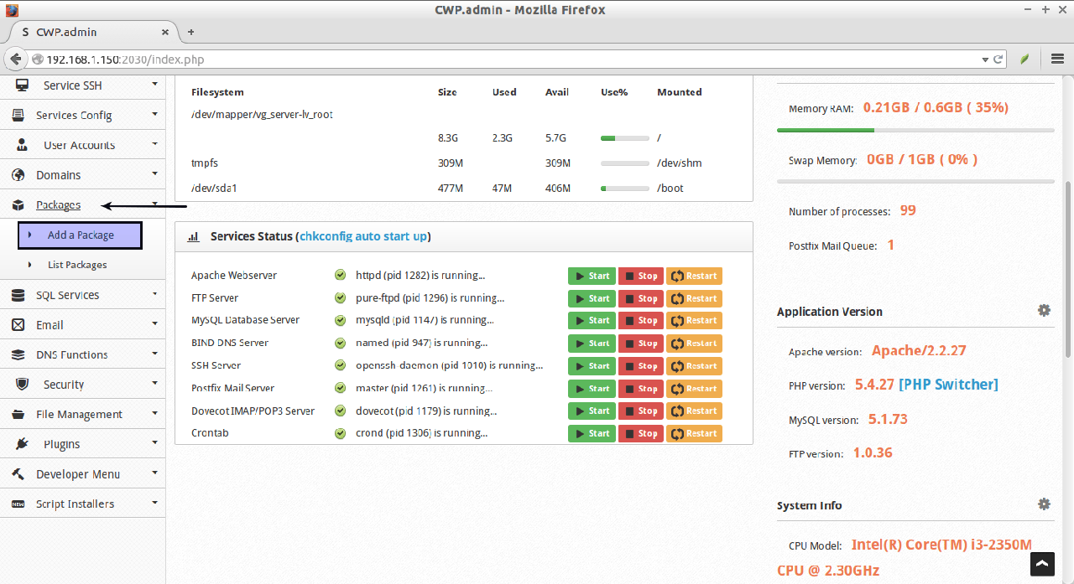Restart the Apache Webserver service
Screen dimensions: 1074x584
point(694,276)
